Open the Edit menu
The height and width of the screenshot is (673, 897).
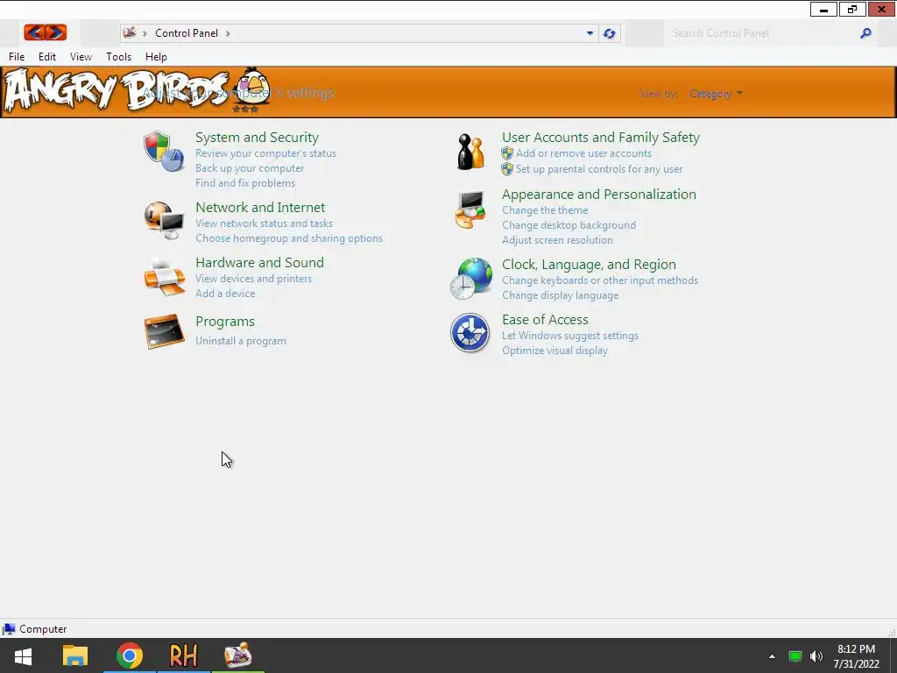coord(47,57)
